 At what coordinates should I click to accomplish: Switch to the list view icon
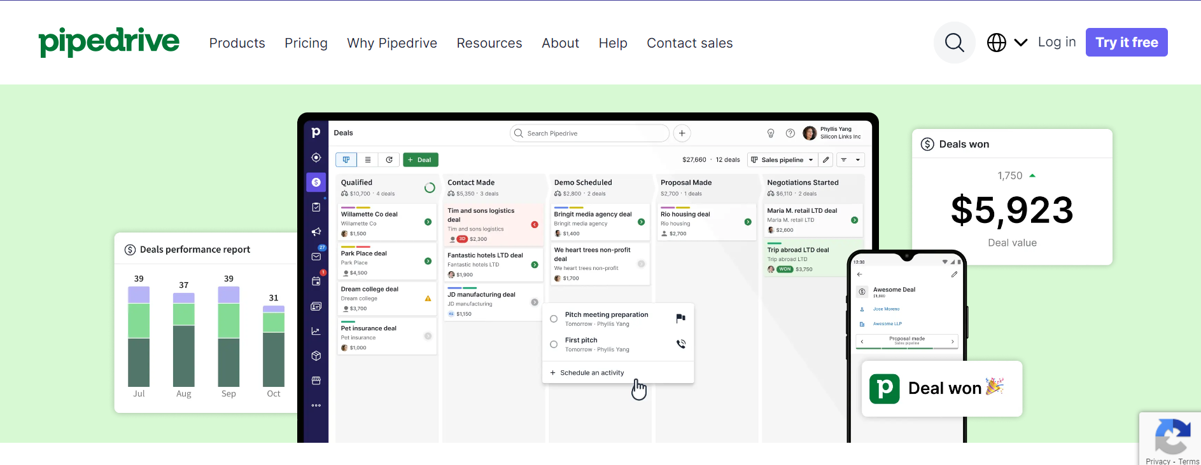click(368, 160)
